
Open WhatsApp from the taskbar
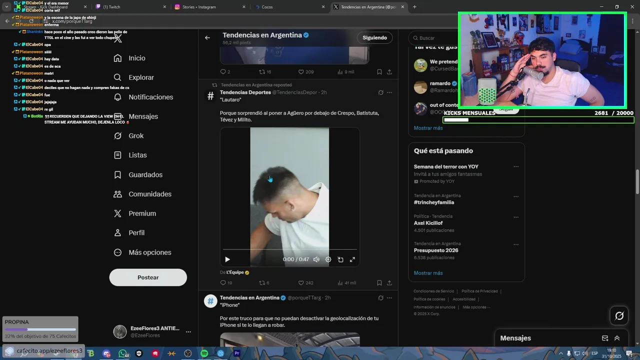coord(122,353)
